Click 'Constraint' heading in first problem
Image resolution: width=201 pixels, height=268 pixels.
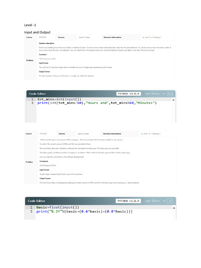pos(43,54)
